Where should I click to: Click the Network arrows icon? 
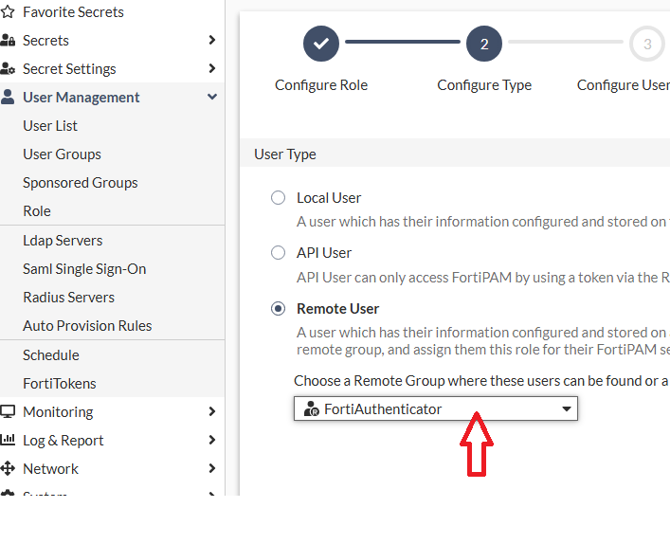tap(8, 469)
